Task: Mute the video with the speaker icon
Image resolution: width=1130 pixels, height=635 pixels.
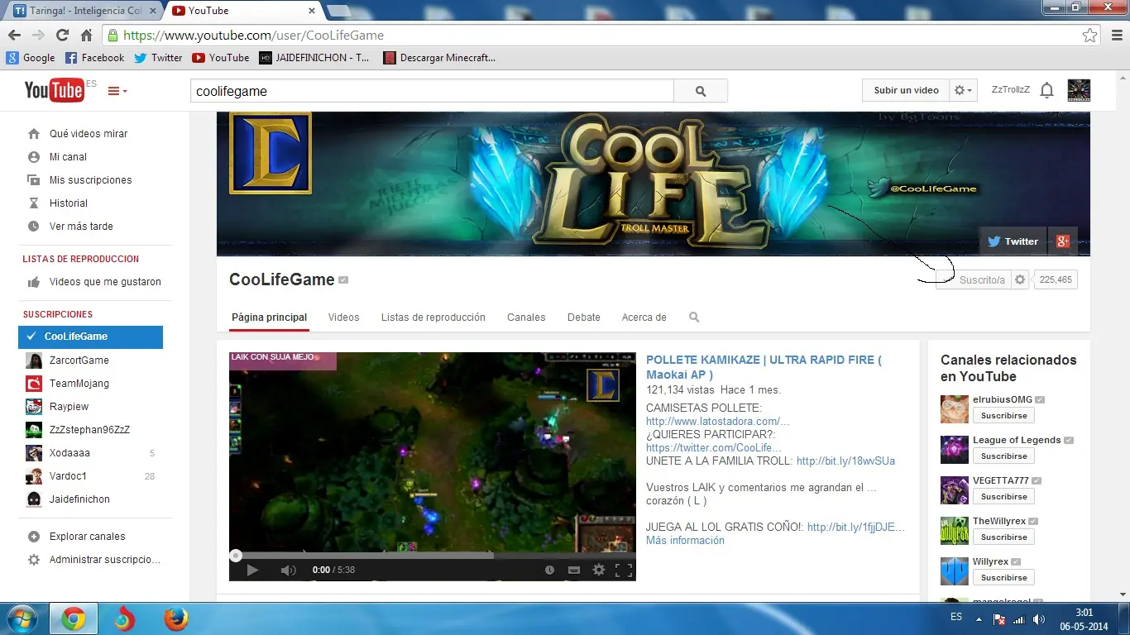Action: [288, 570]
